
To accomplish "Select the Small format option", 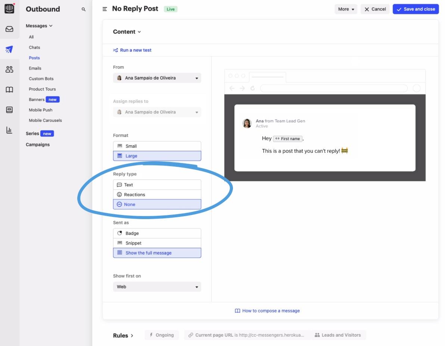I will click(157, 146).
